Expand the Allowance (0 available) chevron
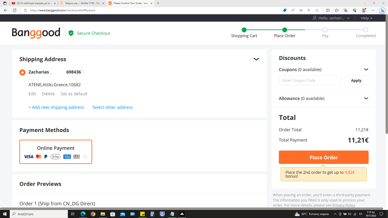The image size is (388, 218). click(366, 98)
